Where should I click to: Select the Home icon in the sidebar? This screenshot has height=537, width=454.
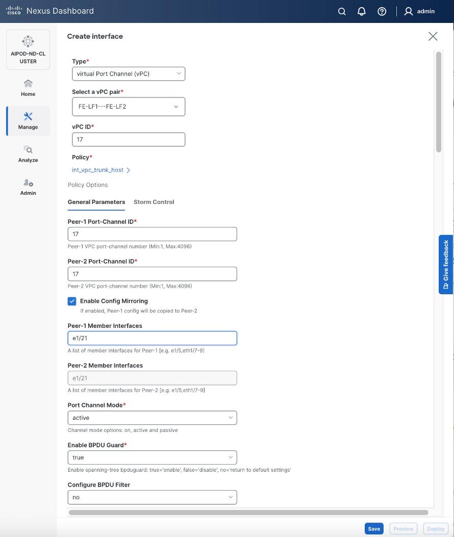tap(28, 87)
